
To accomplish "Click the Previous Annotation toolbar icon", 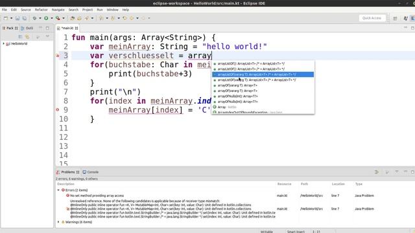I will pos(113,18).
